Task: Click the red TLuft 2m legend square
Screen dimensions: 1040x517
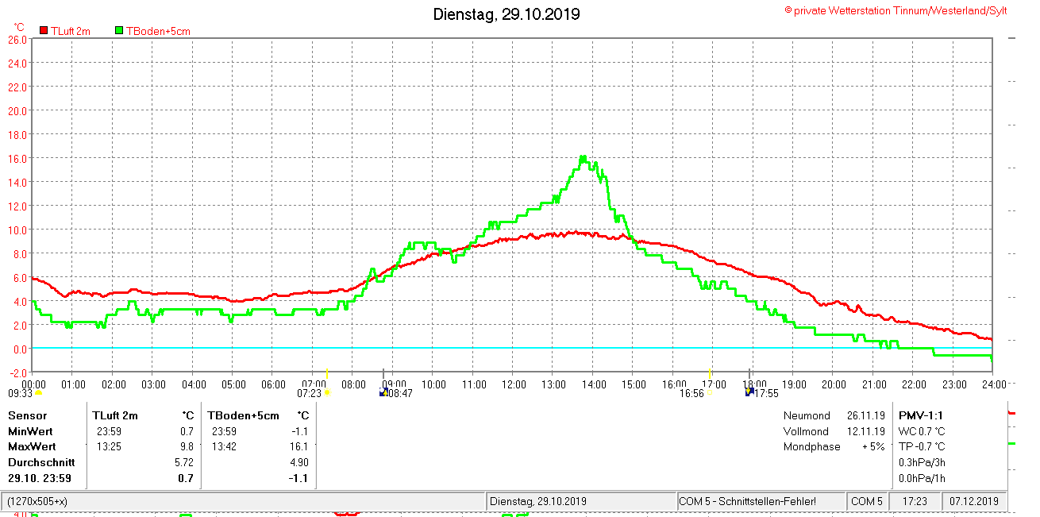Action: [44, 31]
